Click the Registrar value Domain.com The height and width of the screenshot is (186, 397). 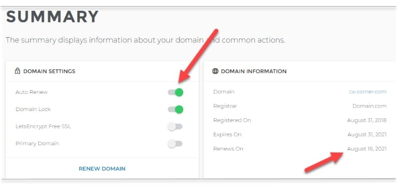coord(369,106)
